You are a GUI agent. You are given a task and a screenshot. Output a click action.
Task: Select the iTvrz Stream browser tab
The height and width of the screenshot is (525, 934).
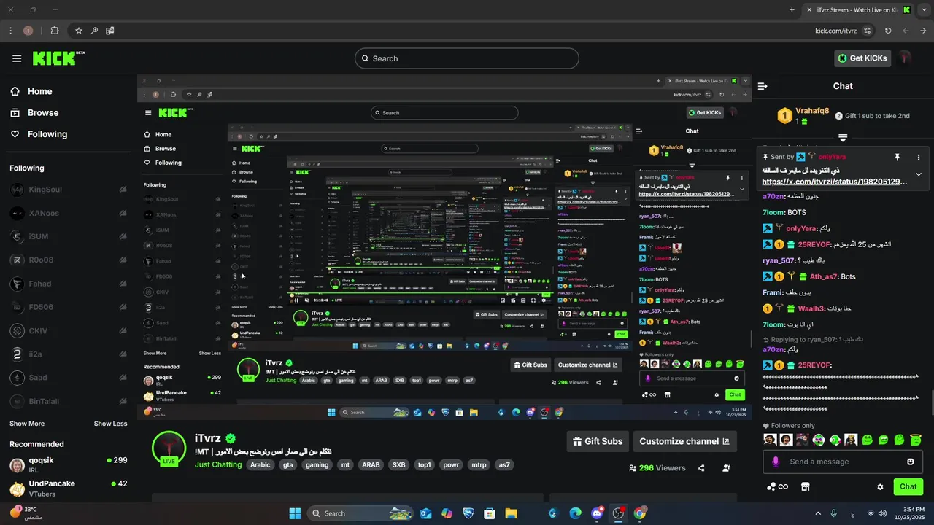[859, 9]
